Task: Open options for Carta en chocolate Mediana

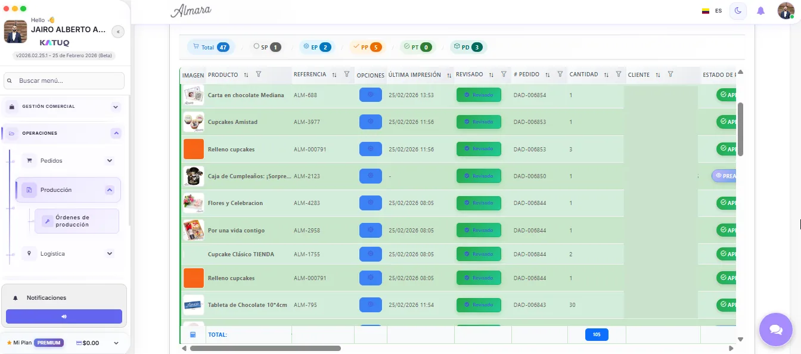Action: (x=371, y=95)
